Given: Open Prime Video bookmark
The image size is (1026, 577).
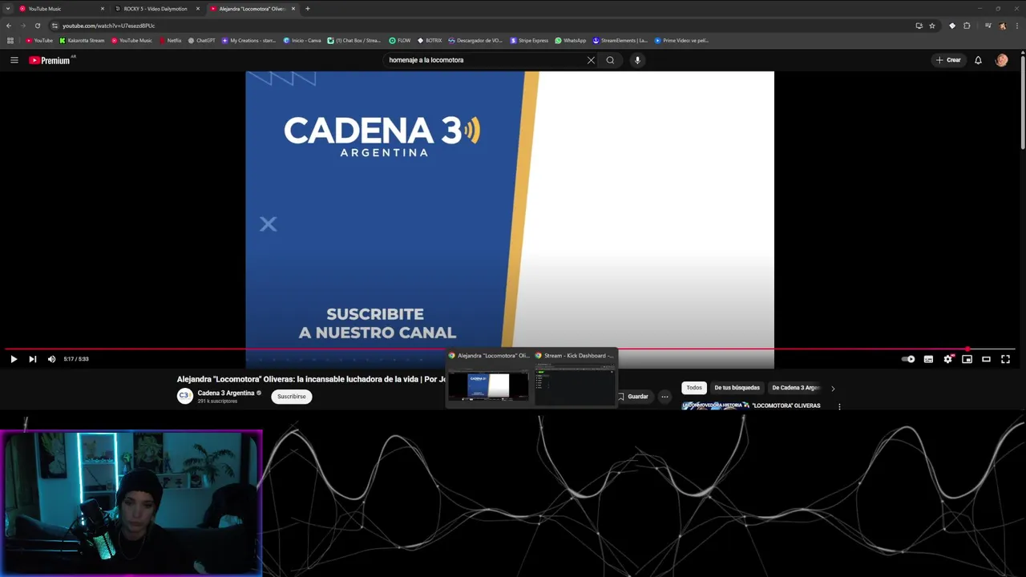Looking at the screenshot, I should [682, 40].
